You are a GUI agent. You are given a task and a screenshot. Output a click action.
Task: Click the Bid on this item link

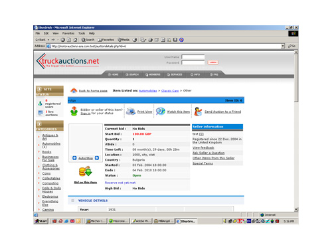[x=86, y=183]
